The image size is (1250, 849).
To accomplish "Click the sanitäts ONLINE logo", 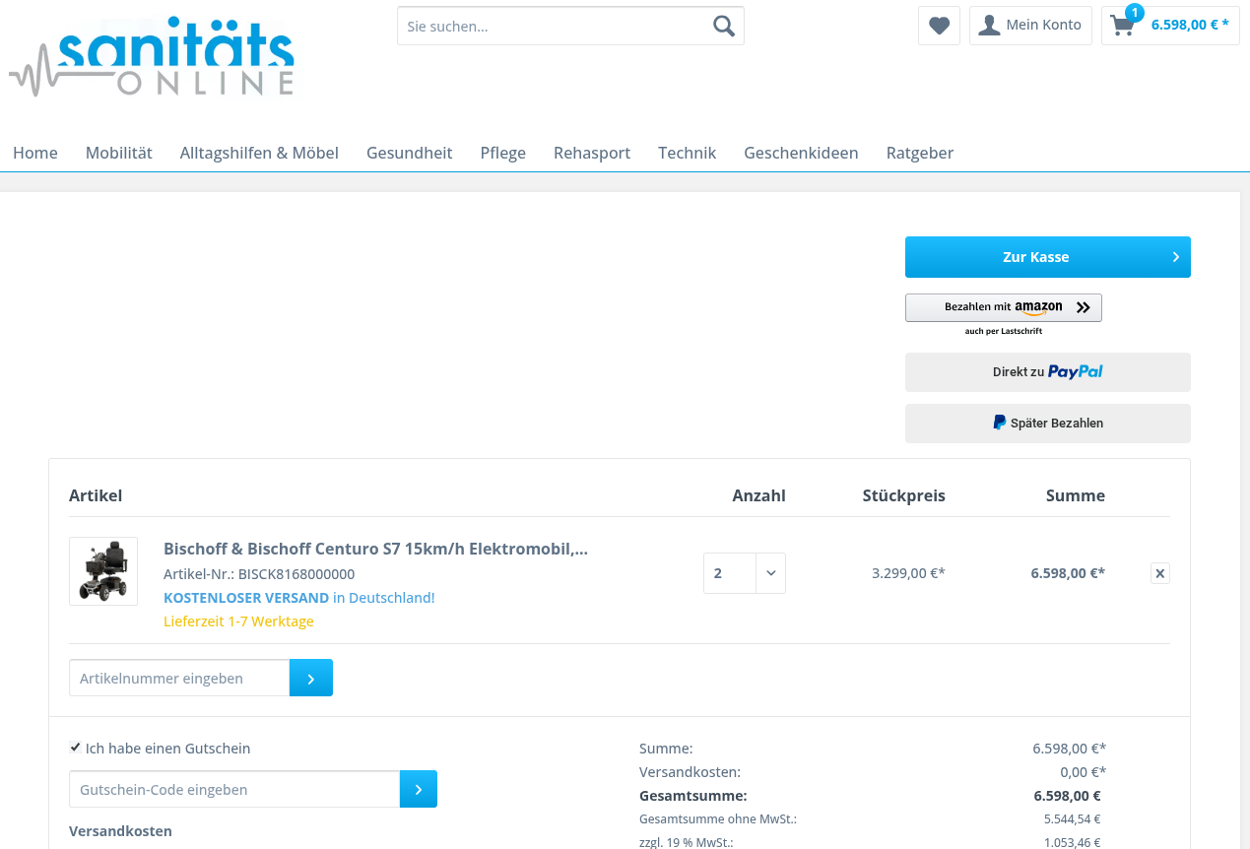I will point(152,56).
